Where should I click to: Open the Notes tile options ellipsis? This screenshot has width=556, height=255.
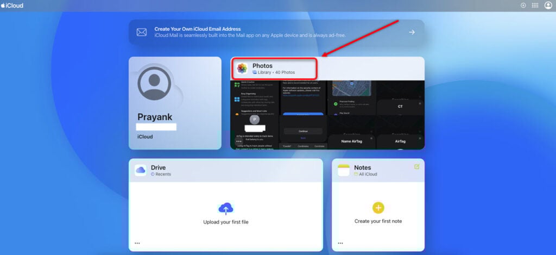coord(340,243)
